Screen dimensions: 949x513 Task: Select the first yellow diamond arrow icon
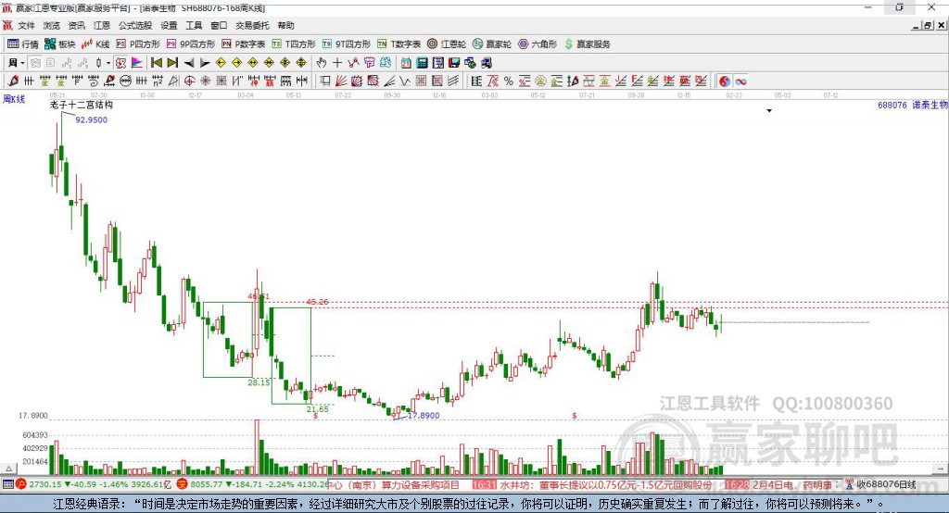point(221,63)
